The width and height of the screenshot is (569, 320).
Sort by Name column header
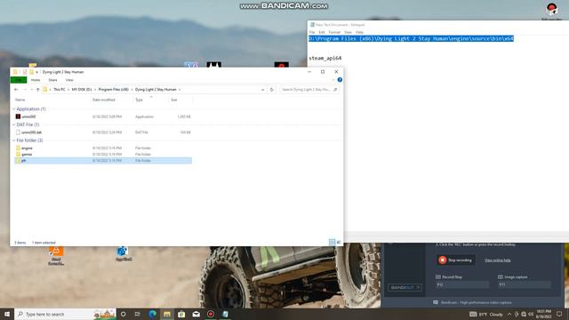click(x=20, y=100)
